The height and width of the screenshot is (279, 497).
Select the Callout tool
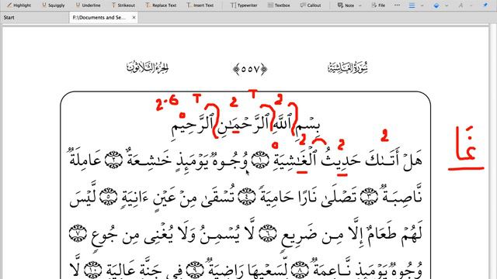(311, 5)
